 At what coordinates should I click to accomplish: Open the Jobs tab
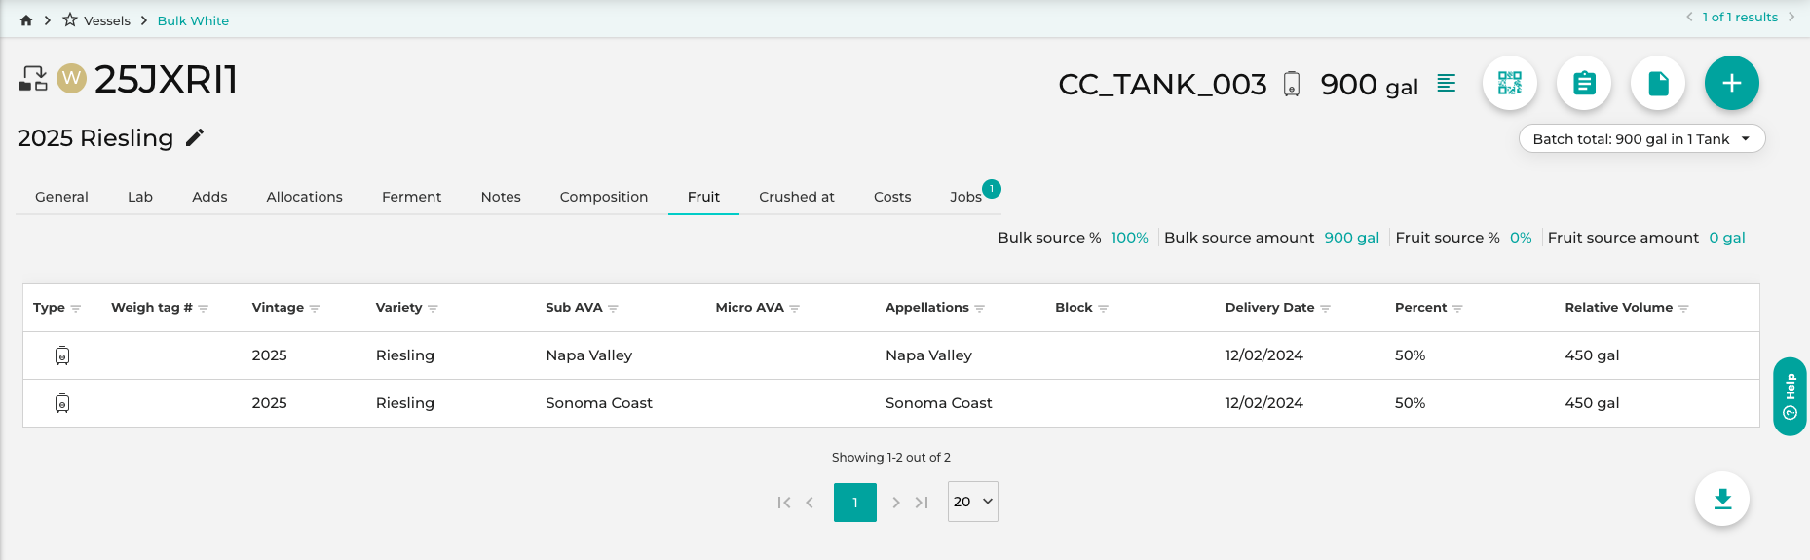[x=966, y=197]
